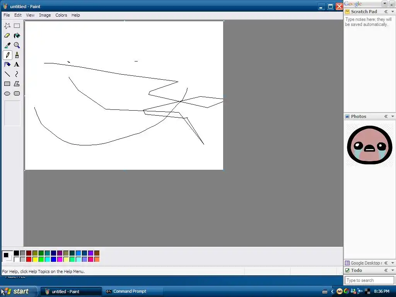This screenshot has height=297, width=396.
Task: Select the brown color swatch
Action: click(x=97, y=253)
